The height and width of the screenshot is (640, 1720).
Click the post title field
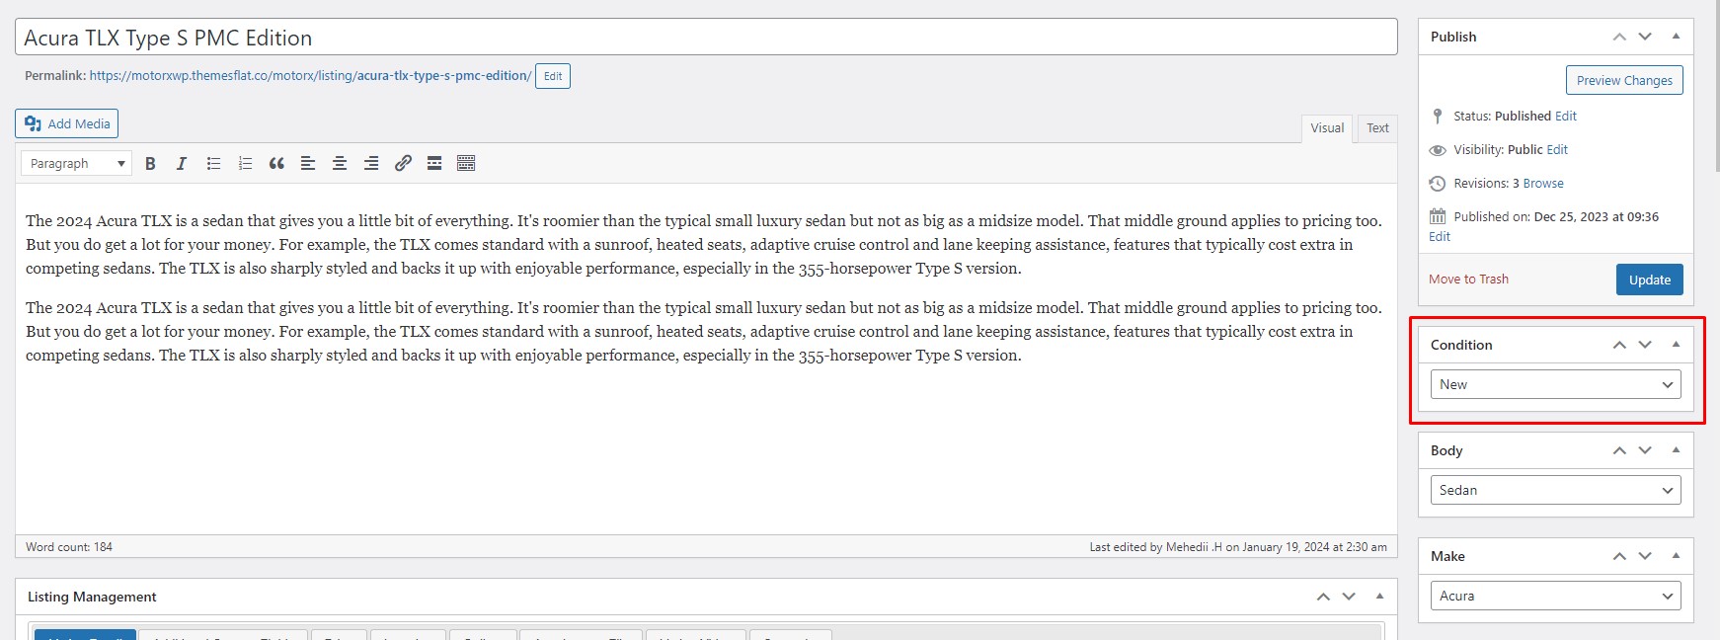(x=706, y=38)
